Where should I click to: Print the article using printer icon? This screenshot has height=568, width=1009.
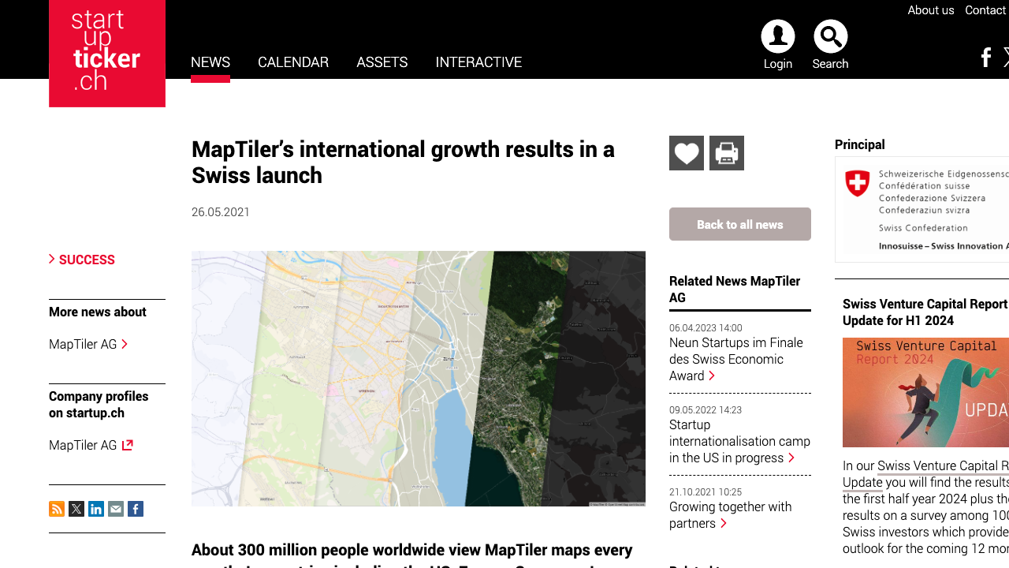[726, 152]
